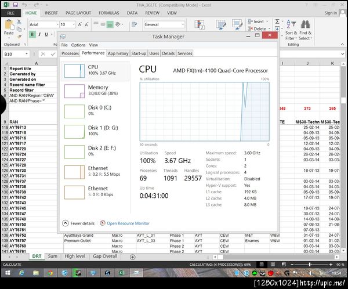
Task: Open the Name Box dropdown arrow
Action: click(x=27, y=54)
